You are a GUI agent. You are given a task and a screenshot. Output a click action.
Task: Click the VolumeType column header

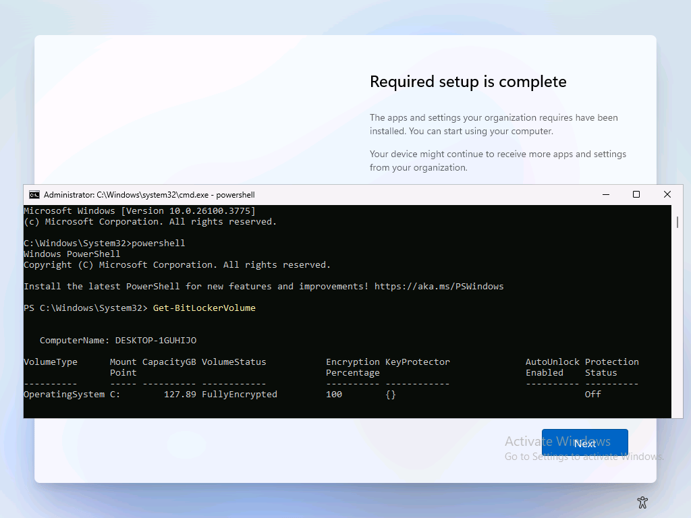(x=51, y=362)
